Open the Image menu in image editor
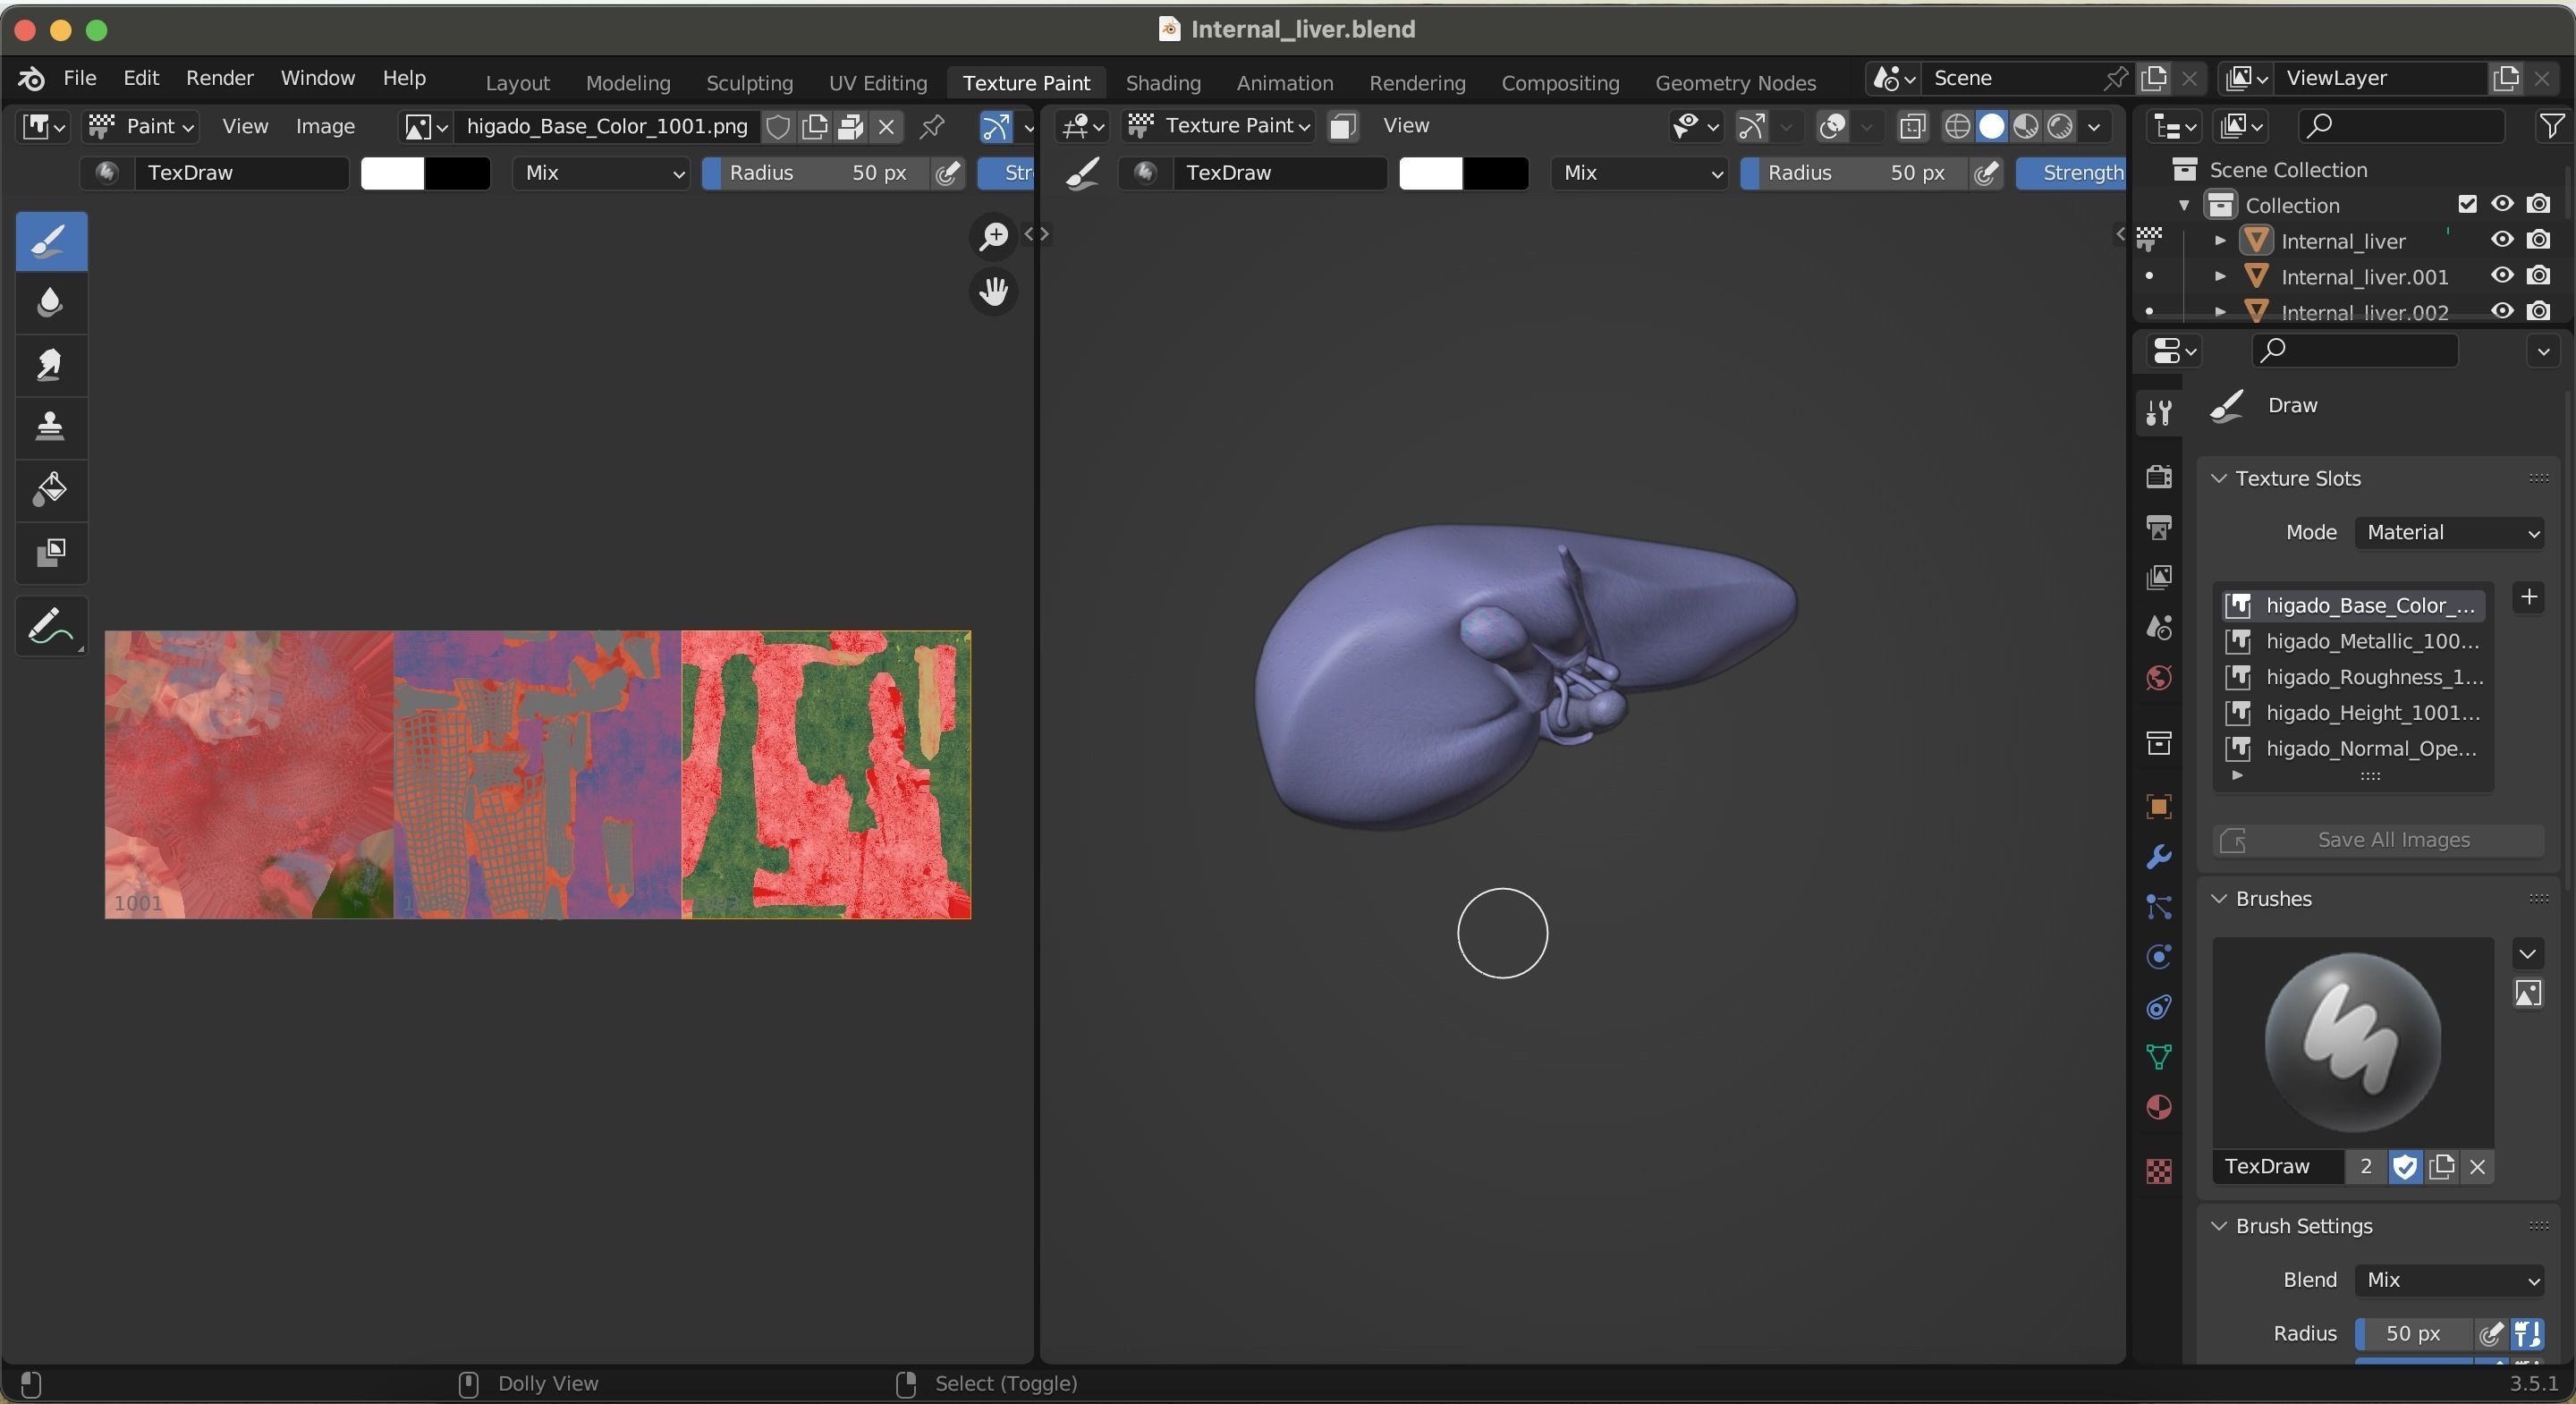2576x1404 pixels. pos(325,126)
